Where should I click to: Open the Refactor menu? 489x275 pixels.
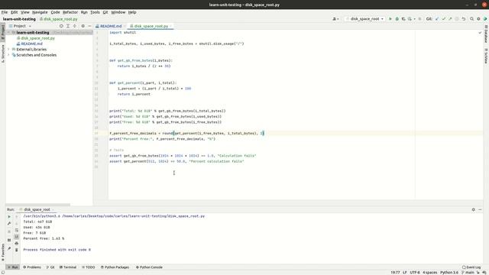(70, 12)
